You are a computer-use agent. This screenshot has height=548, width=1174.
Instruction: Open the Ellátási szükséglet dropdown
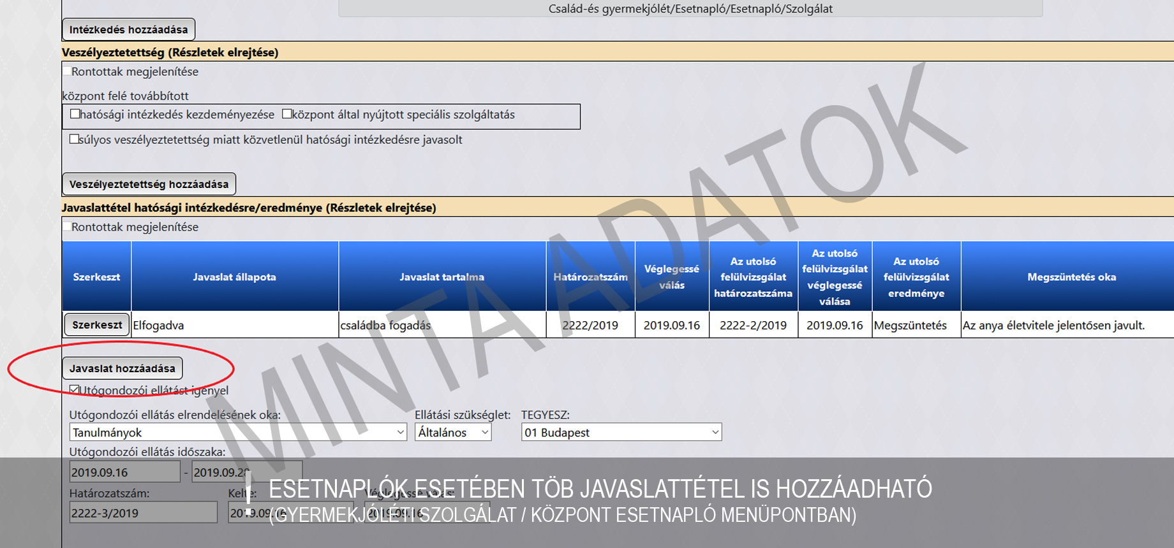click(x=453, y=432)
